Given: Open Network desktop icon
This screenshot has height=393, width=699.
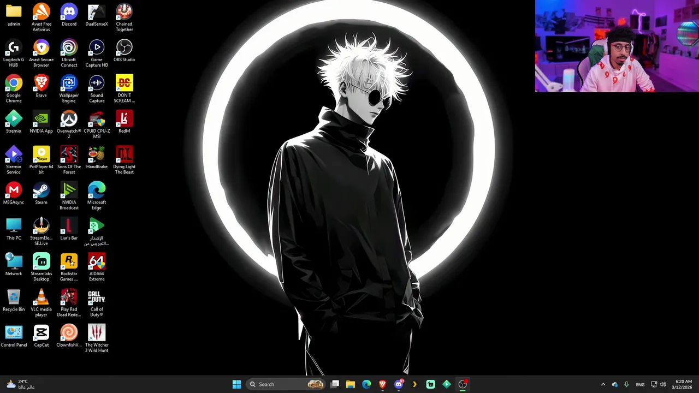Looking at the screenshot, I should (14, 265).
